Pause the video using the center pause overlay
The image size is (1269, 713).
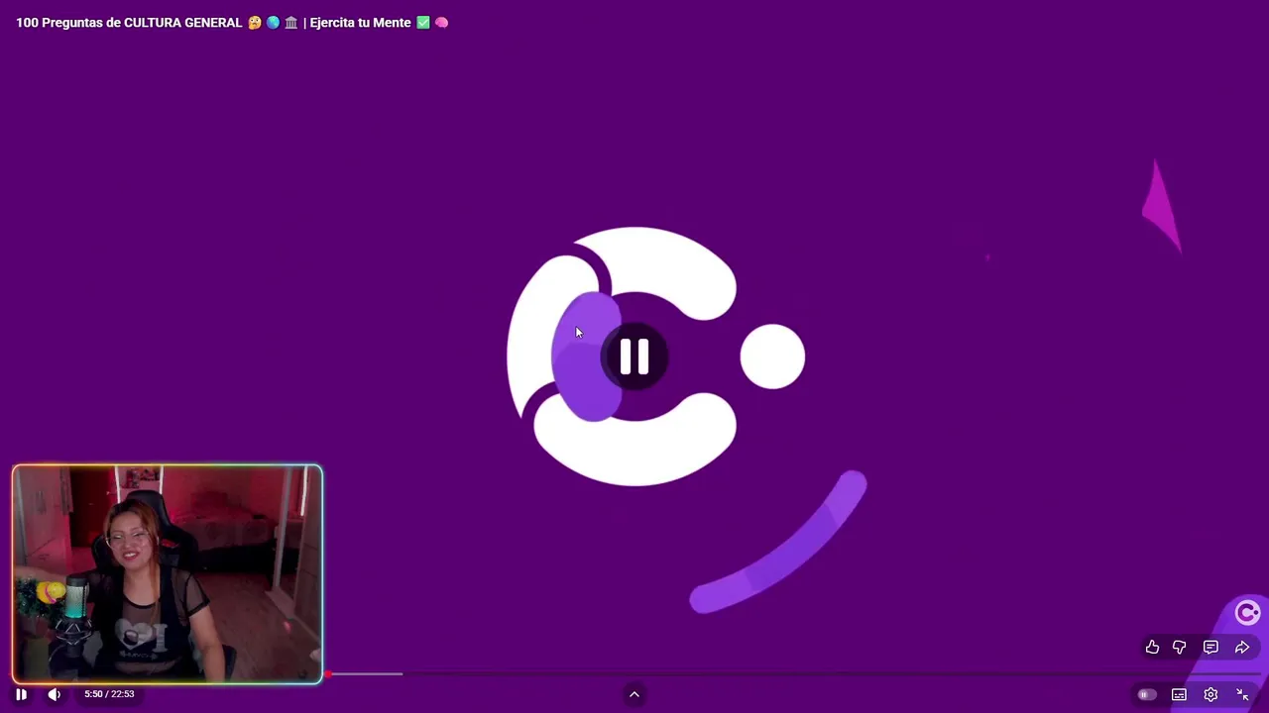[x=634, y=356]
